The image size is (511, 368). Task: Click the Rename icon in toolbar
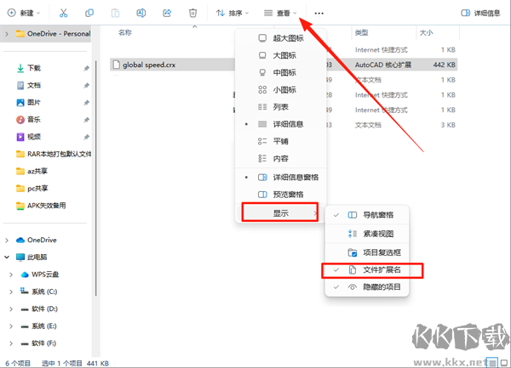click(141, 13)
